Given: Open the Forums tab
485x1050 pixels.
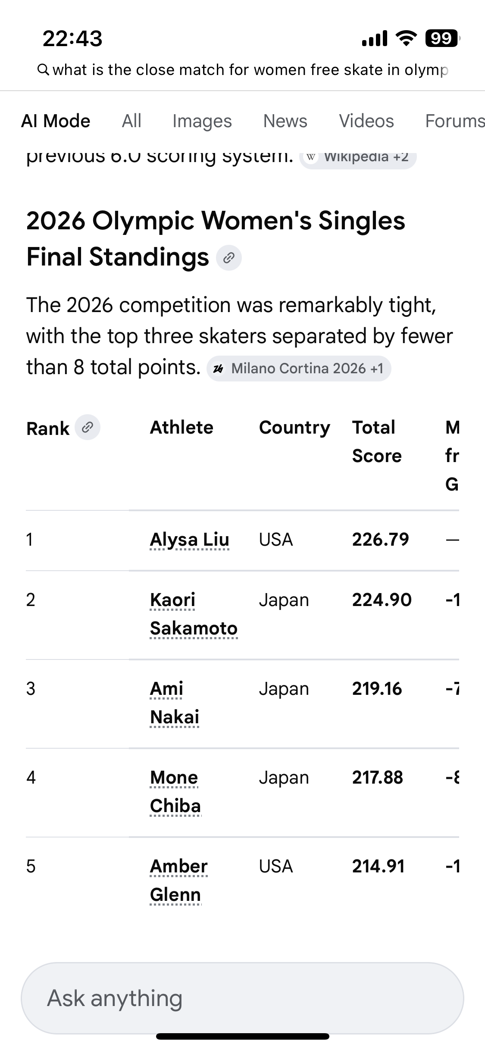Looking at the screenshot, I should click(455, 121).
